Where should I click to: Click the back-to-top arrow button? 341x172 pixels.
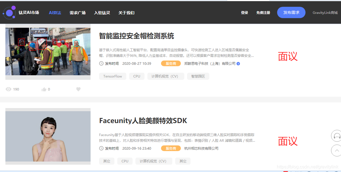tap(337, 150)
